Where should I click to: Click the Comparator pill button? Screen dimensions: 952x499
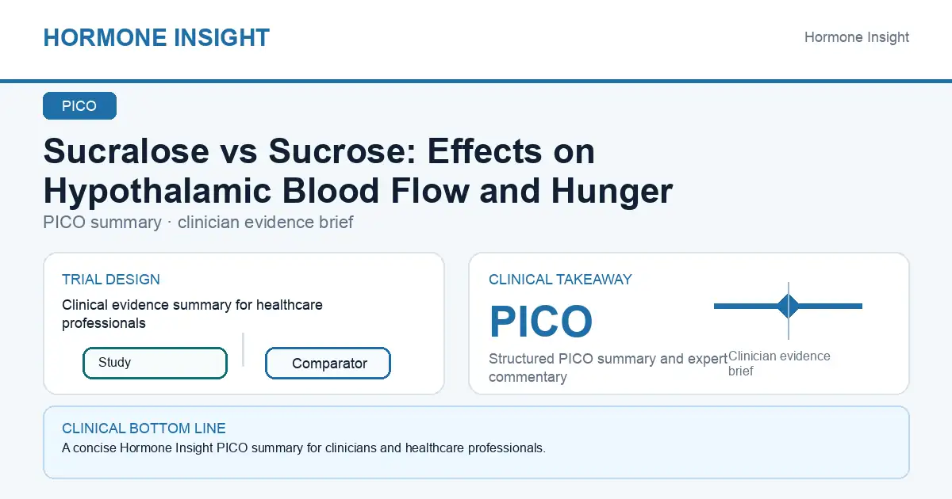click(x=328, y=364)
